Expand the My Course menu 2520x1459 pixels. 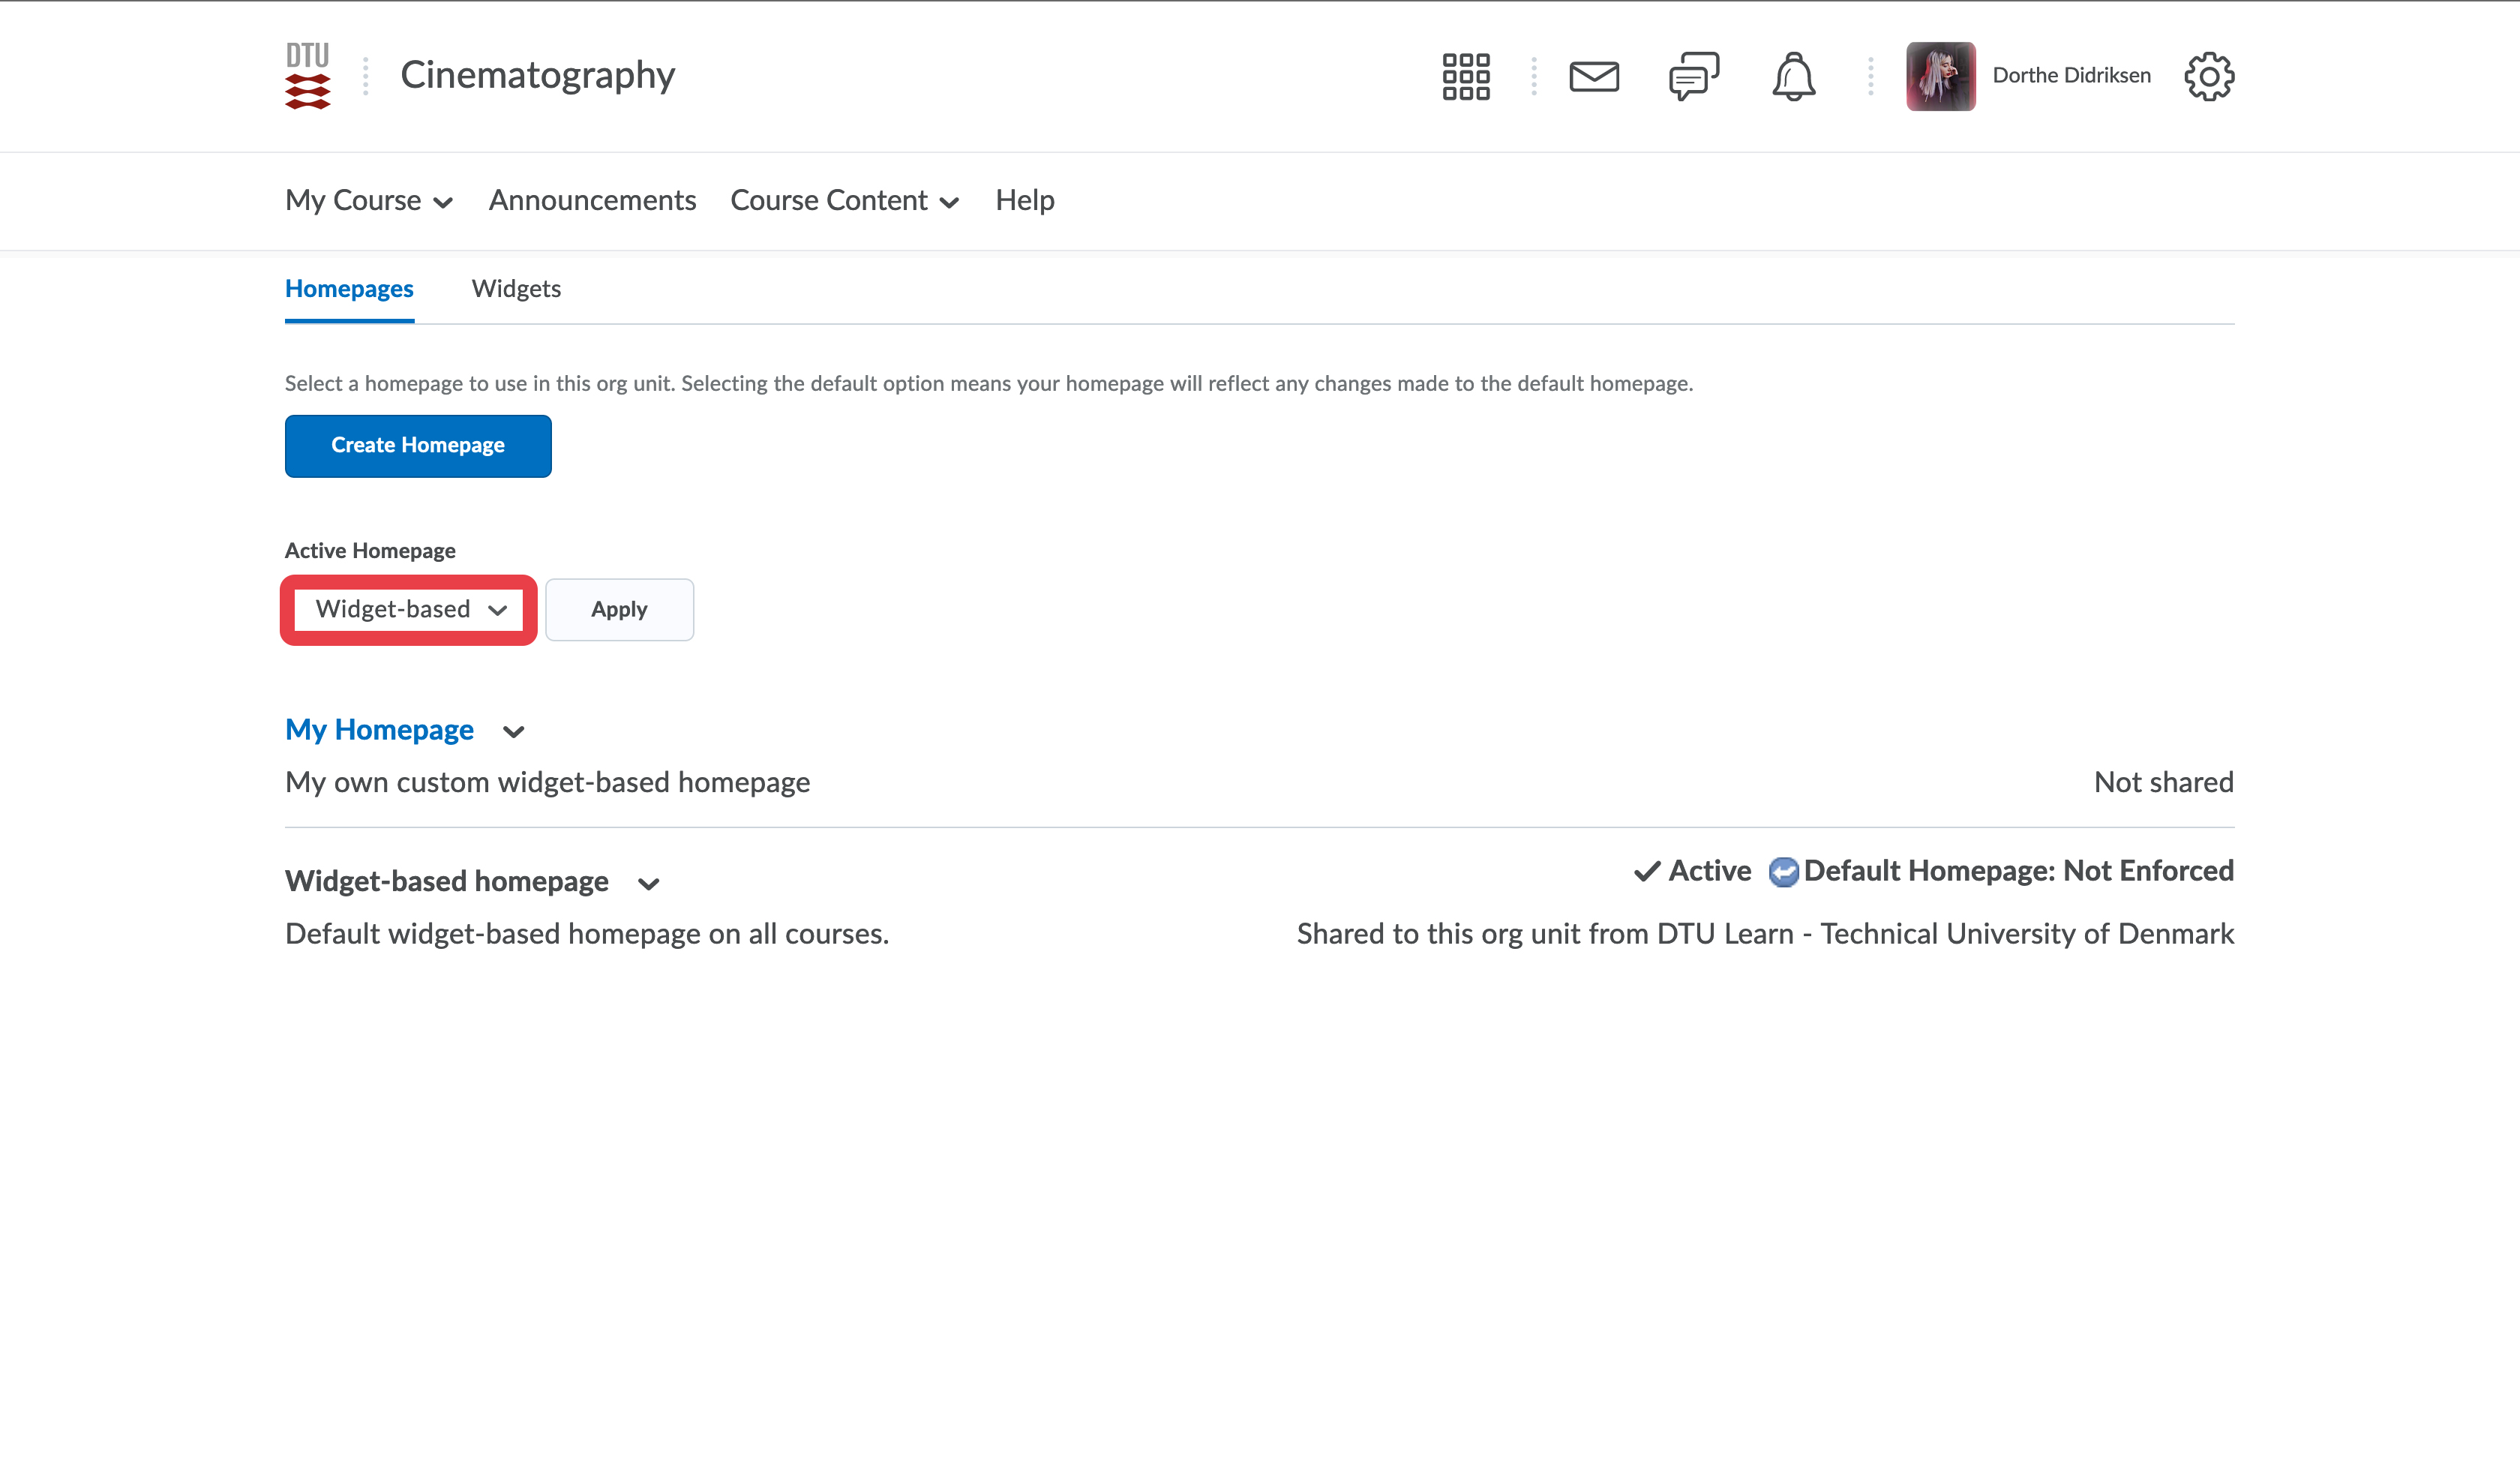(369, 201)
